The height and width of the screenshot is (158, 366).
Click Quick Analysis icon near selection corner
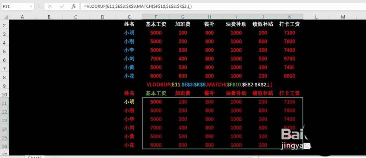tap(307, 146)
